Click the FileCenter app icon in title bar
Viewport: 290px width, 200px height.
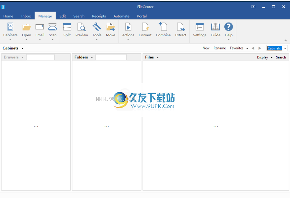(3, 7)
